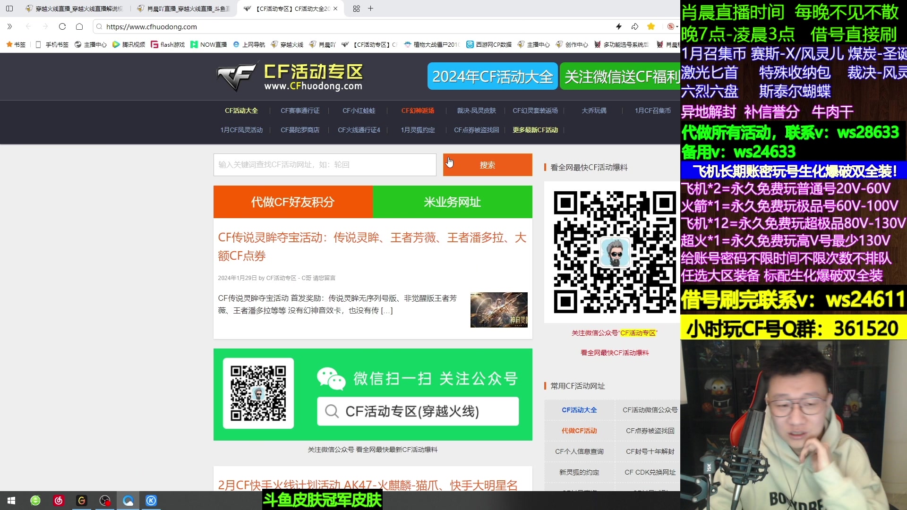Open the 植物大战僵尸 bookmark
The image size is (907, 510).
click(x=432, y=44)
